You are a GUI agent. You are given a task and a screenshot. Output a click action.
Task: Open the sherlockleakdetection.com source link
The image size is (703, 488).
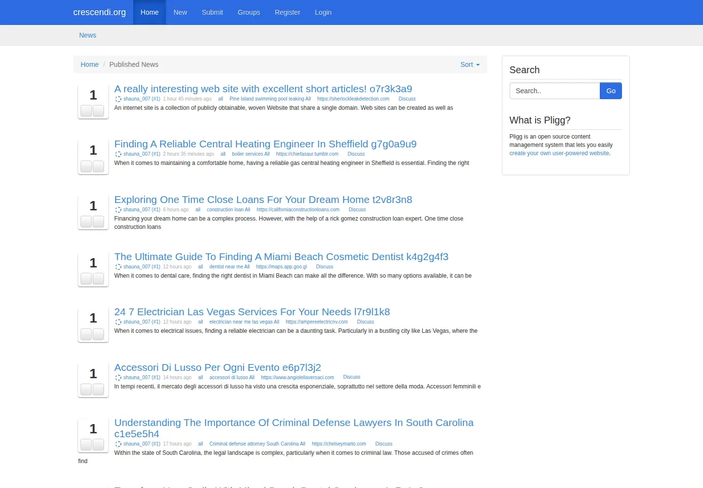coord(353,99)
